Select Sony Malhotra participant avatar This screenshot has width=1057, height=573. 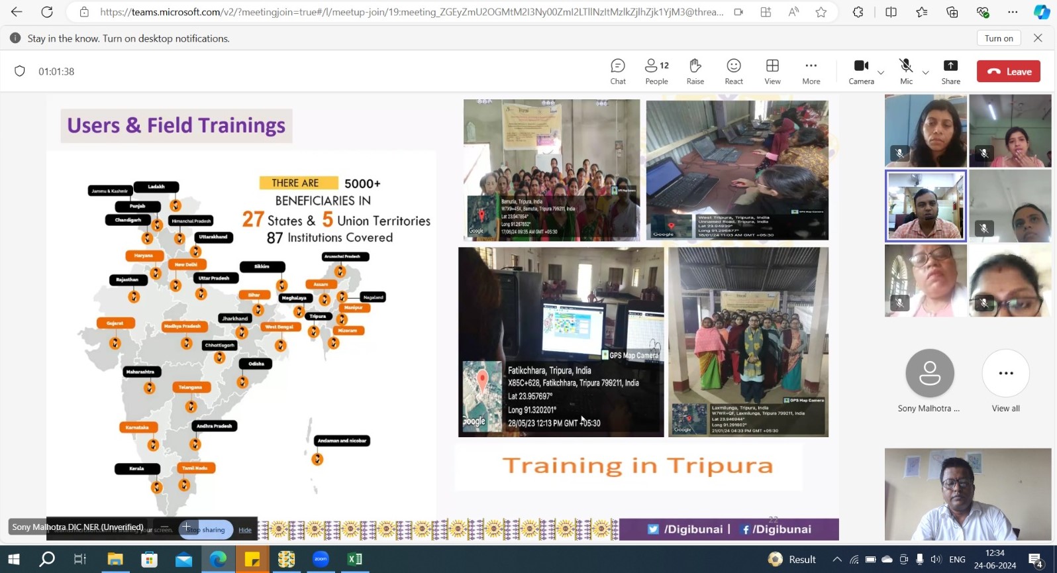(930, 373)
